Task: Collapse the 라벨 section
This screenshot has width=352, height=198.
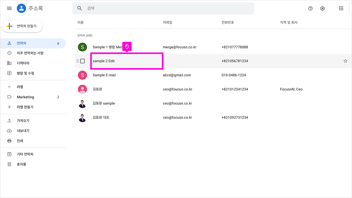Action: 9,87
